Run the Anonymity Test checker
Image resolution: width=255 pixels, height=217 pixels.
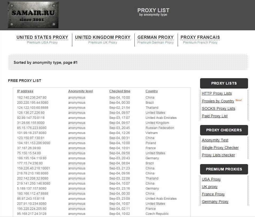point(215,140)
